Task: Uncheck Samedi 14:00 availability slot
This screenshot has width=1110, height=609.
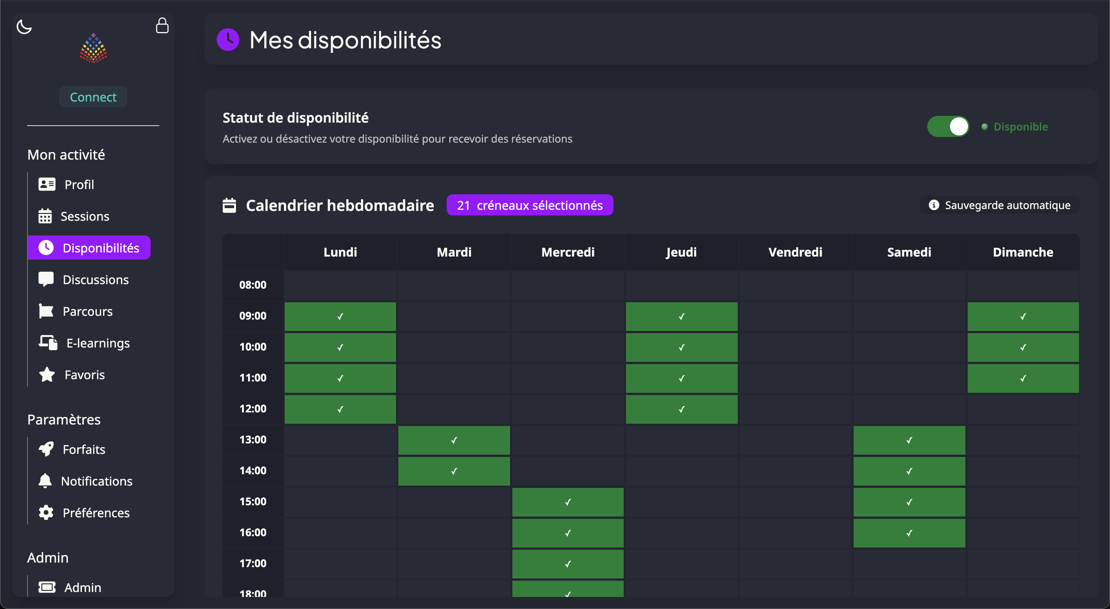Action: point(909,471)
